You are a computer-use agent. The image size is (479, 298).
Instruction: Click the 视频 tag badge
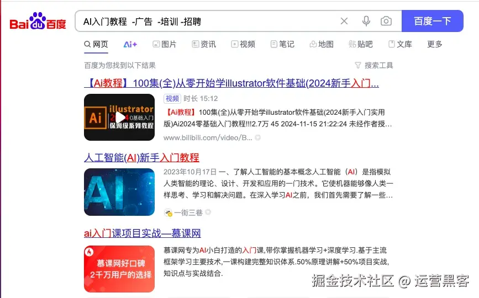(x=172, y=99)
